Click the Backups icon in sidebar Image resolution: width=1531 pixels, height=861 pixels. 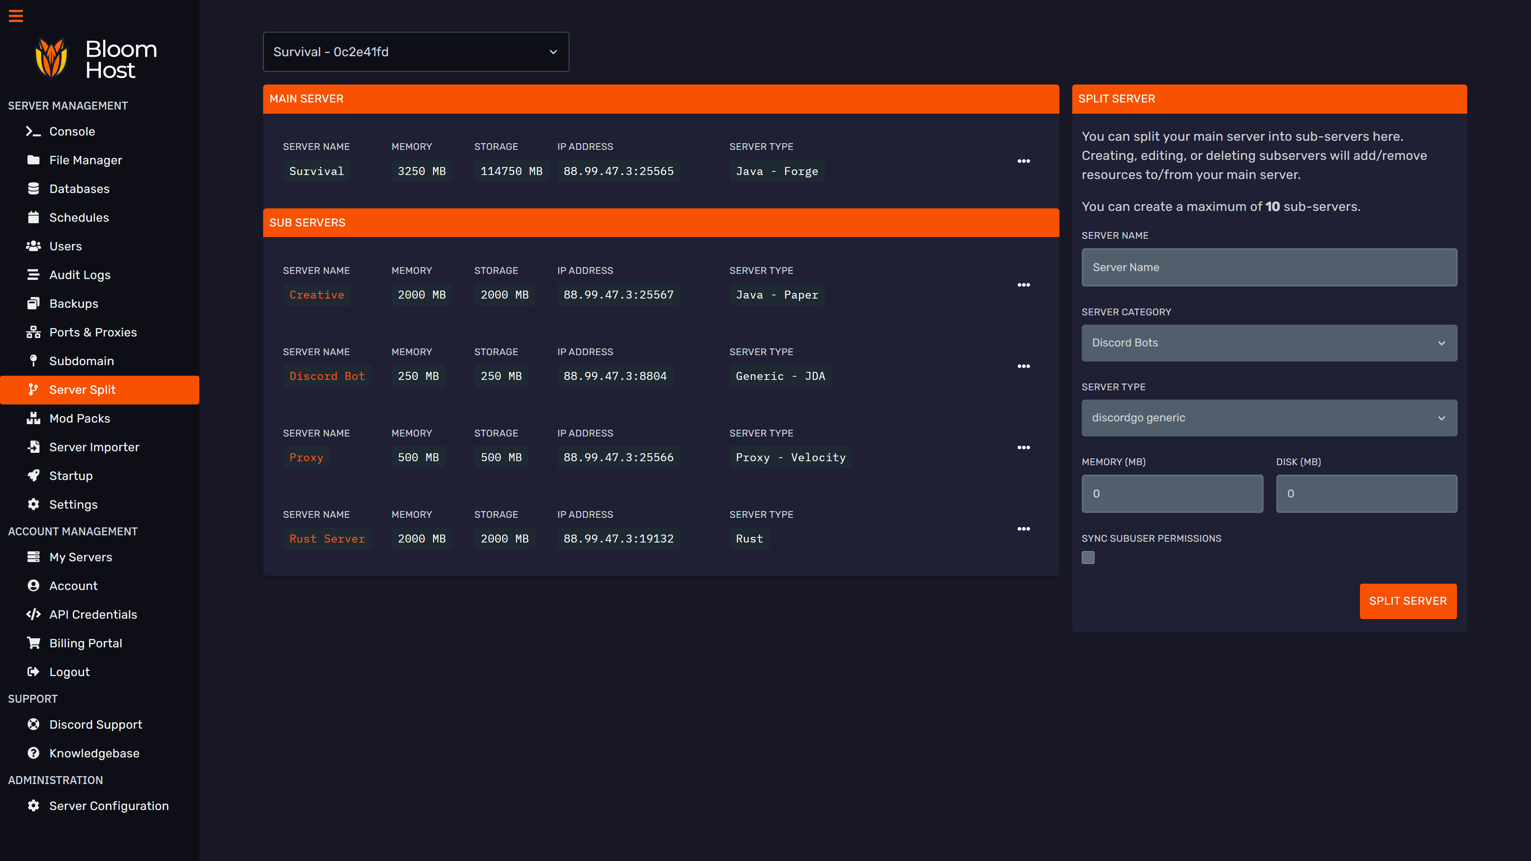33,304
